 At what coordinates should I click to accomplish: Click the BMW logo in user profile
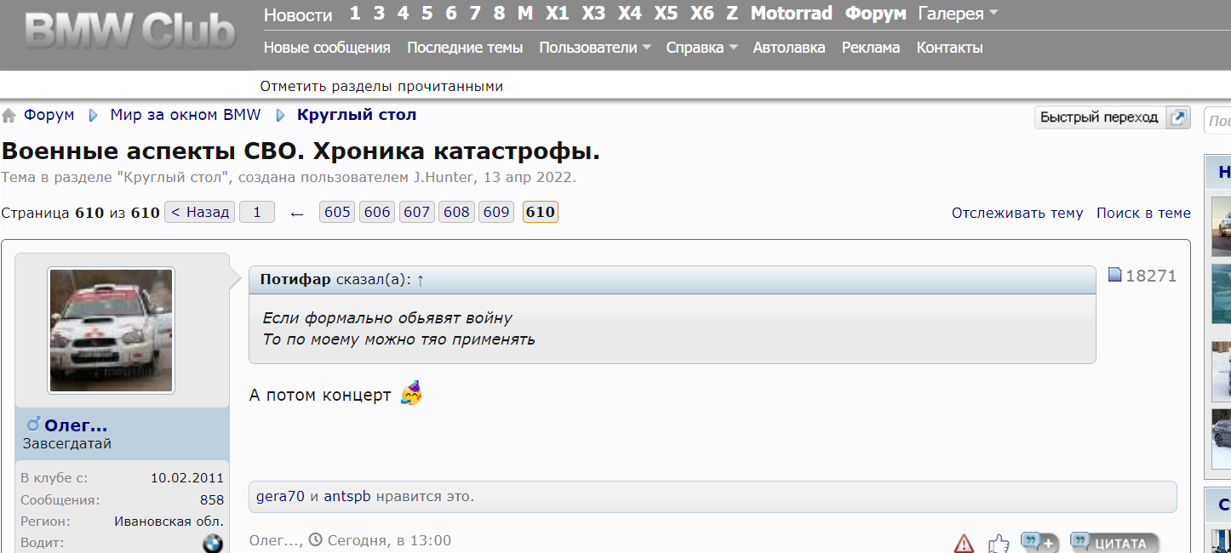[x=213, y=544]
